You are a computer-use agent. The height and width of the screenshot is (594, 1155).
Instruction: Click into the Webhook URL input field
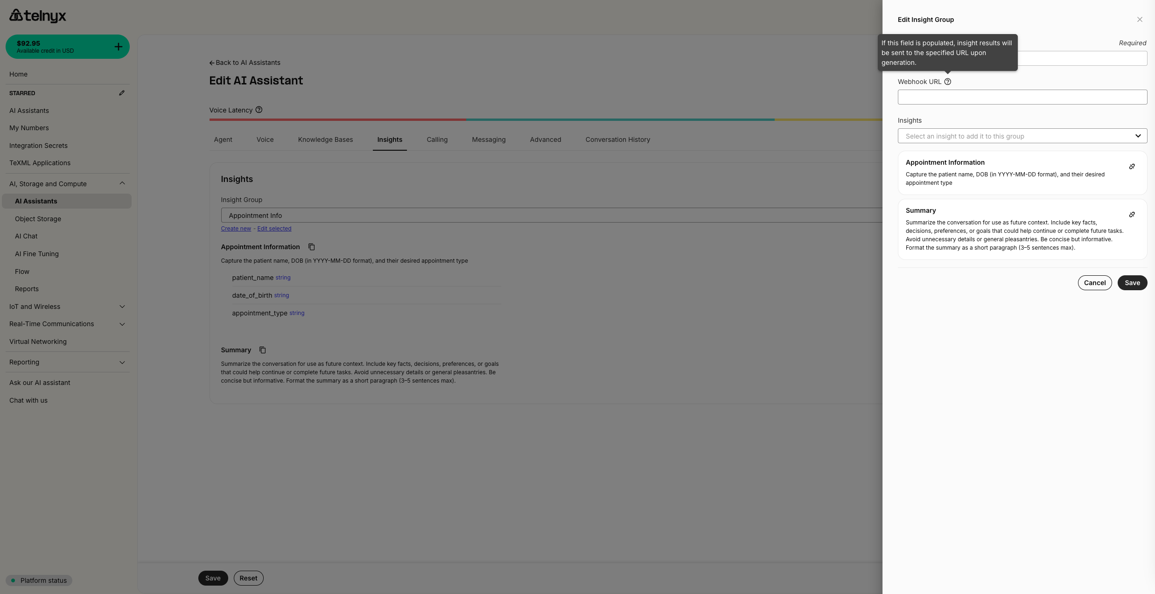(1022, 97)
